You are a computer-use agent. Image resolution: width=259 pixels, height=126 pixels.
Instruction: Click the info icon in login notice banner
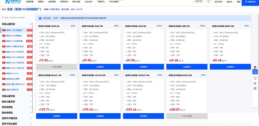click(40, 18)
